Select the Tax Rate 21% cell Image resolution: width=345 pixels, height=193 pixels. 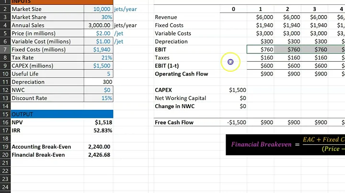[99, 58]
